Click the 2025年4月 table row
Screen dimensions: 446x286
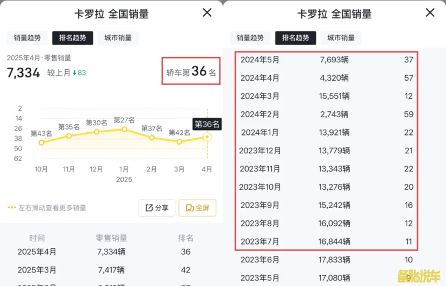click(112, 252)
